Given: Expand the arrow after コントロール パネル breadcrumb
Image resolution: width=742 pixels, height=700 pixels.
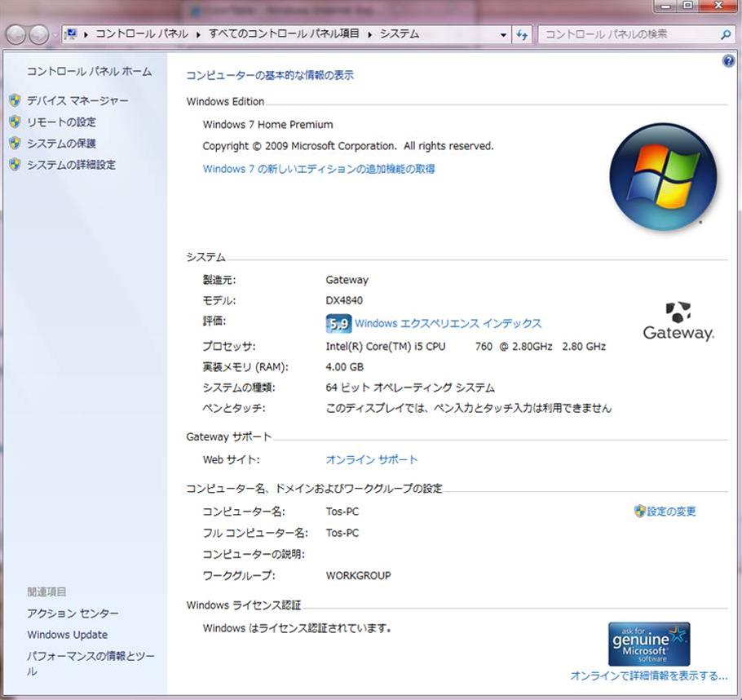Looking at the screenshot, I should 198,34.
